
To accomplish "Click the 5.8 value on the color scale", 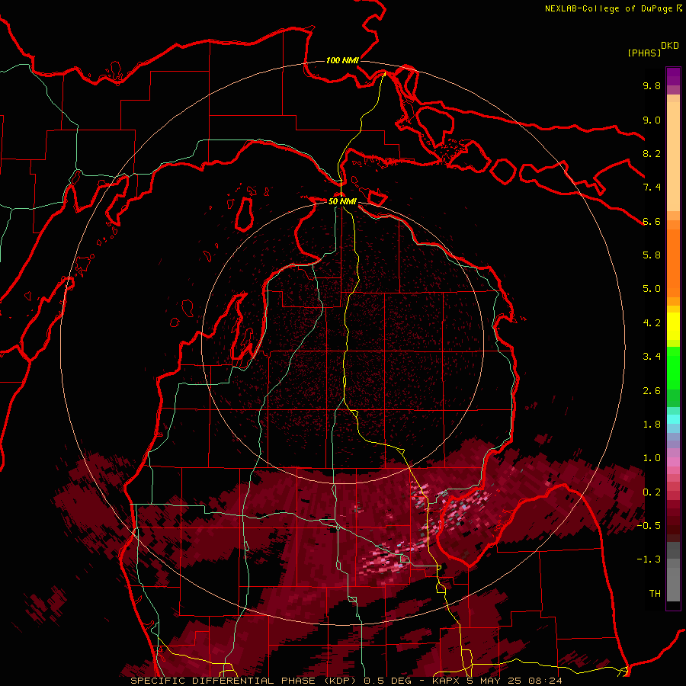I will coord(652,255).
